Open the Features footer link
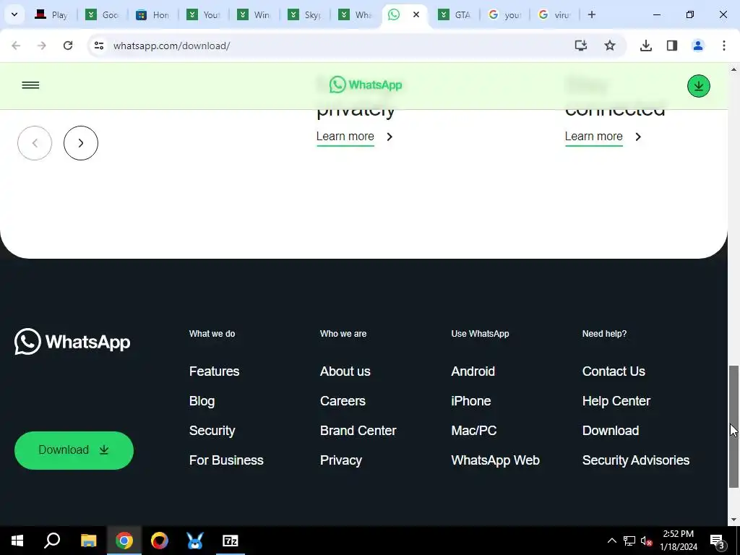Viewport: 740px width, 555px height. (x=214, y=371)
